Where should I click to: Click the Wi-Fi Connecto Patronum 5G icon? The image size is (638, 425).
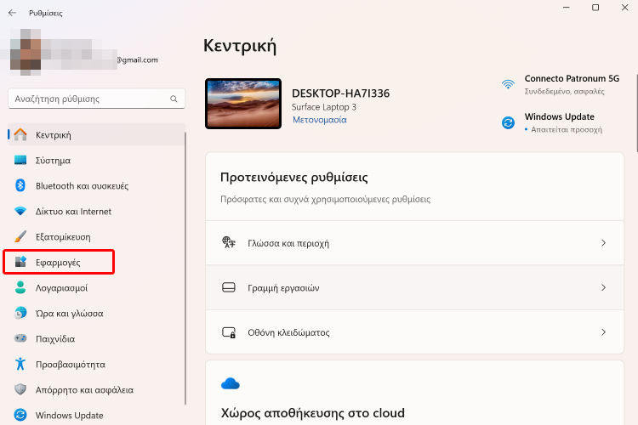pos(508,84)
